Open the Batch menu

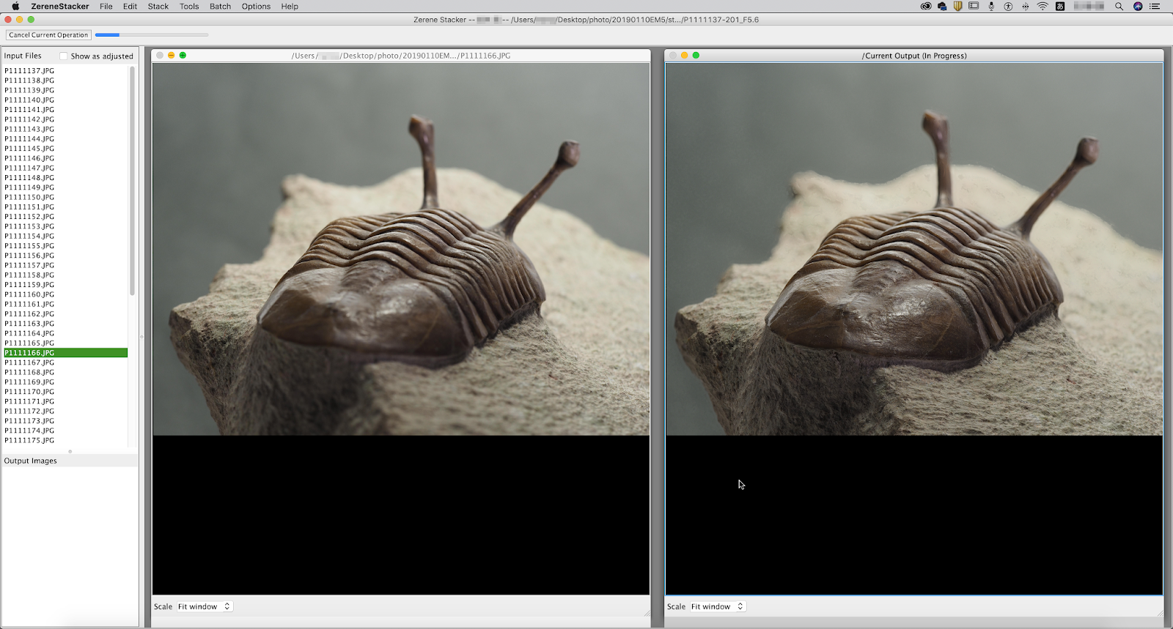click(220, 6)
